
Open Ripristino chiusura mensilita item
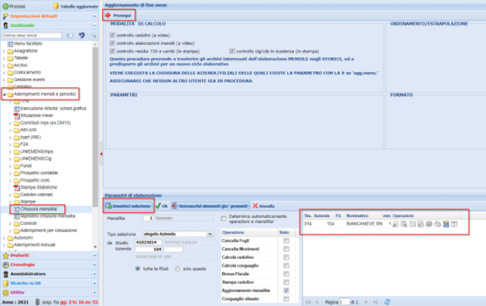47,216
